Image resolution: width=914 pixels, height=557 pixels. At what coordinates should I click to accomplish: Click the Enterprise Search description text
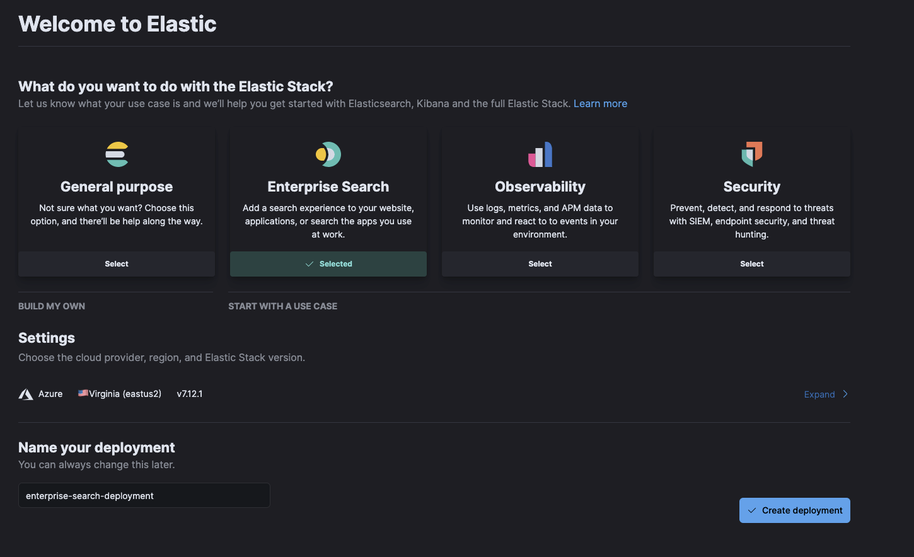[x=328, y=221]
